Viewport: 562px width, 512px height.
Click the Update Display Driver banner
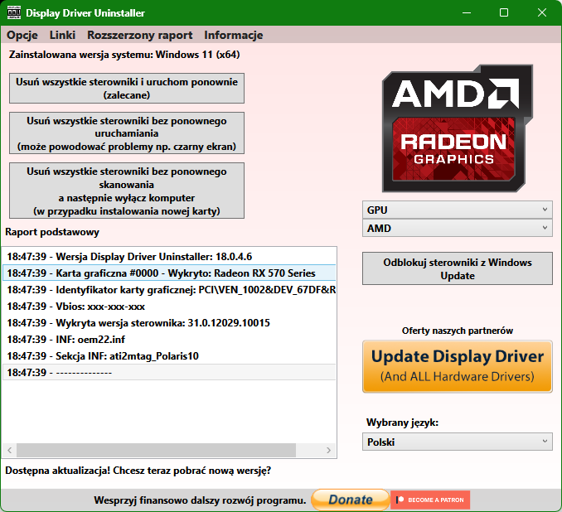coord(457,366)
